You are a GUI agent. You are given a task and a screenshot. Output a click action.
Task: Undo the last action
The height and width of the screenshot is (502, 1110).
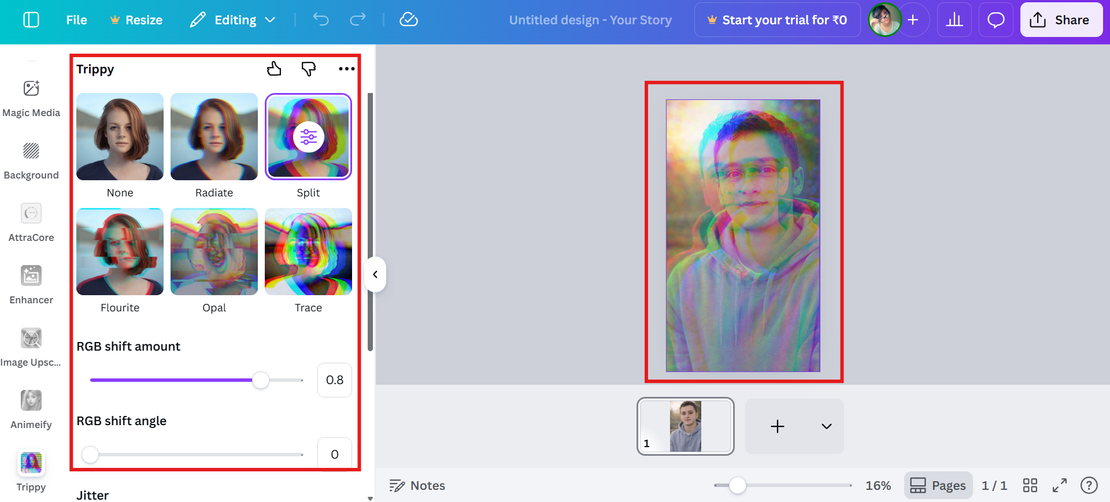(321, 20)
